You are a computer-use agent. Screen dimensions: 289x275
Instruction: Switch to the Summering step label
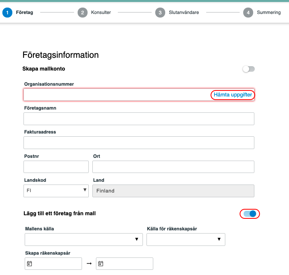coord(269,12)
